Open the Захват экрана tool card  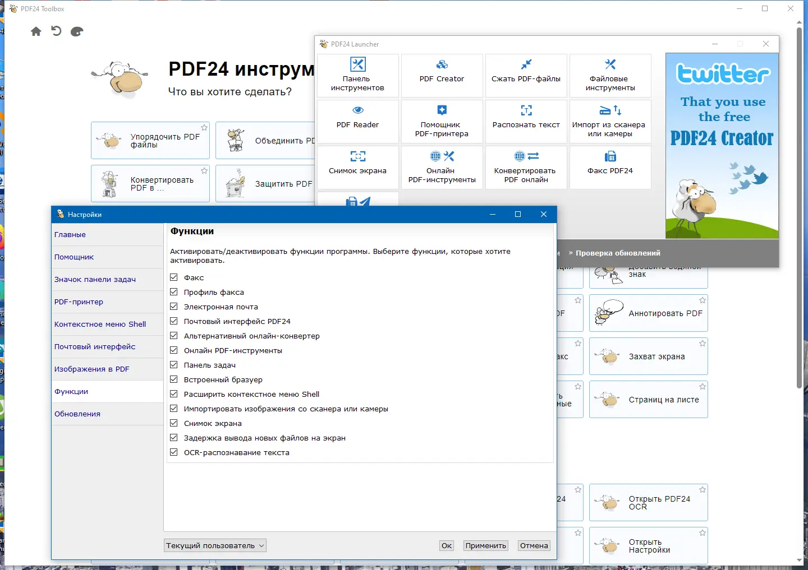click(649, 356)
